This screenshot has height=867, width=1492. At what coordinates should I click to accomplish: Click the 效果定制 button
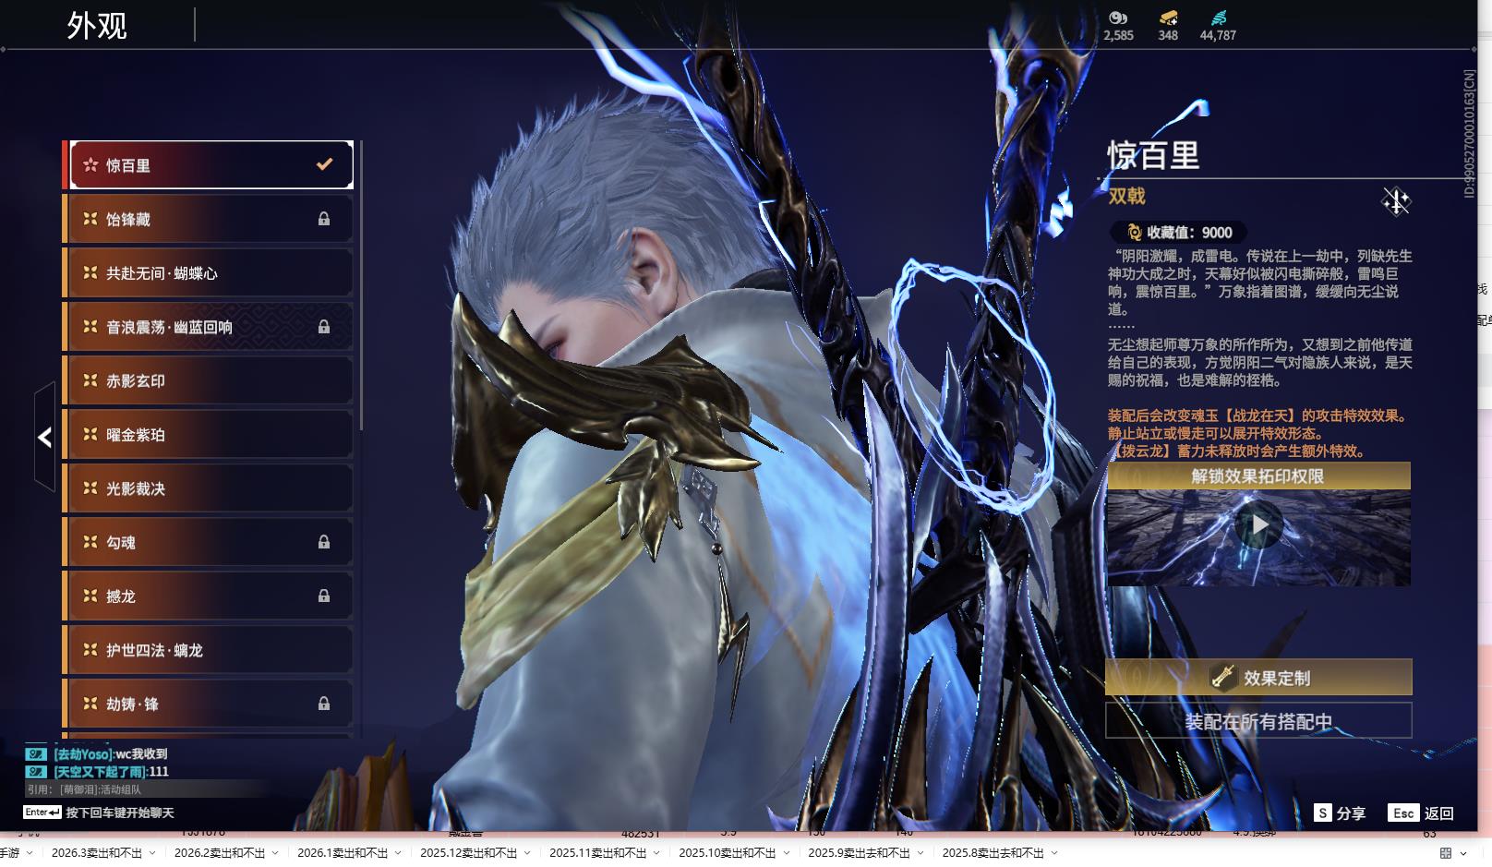1258,677
